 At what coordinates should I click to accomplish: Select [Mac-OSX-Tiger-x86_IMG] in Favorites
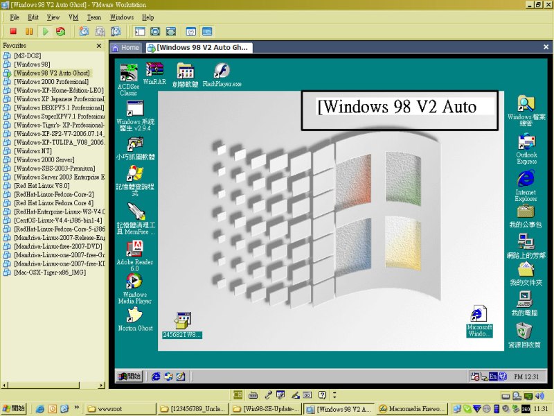[x=49, y=272]
